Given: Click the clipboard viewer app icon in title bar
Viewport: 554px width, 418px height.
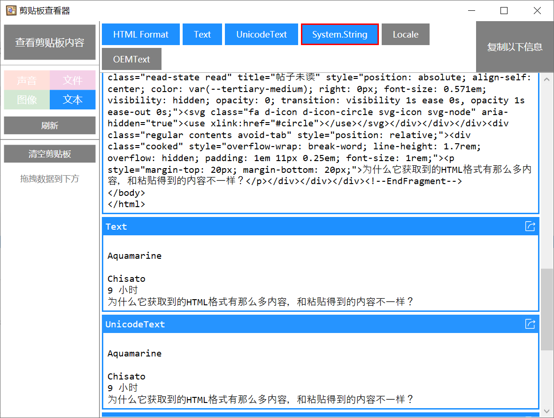Looking at the screenshot, I should 11,10.
